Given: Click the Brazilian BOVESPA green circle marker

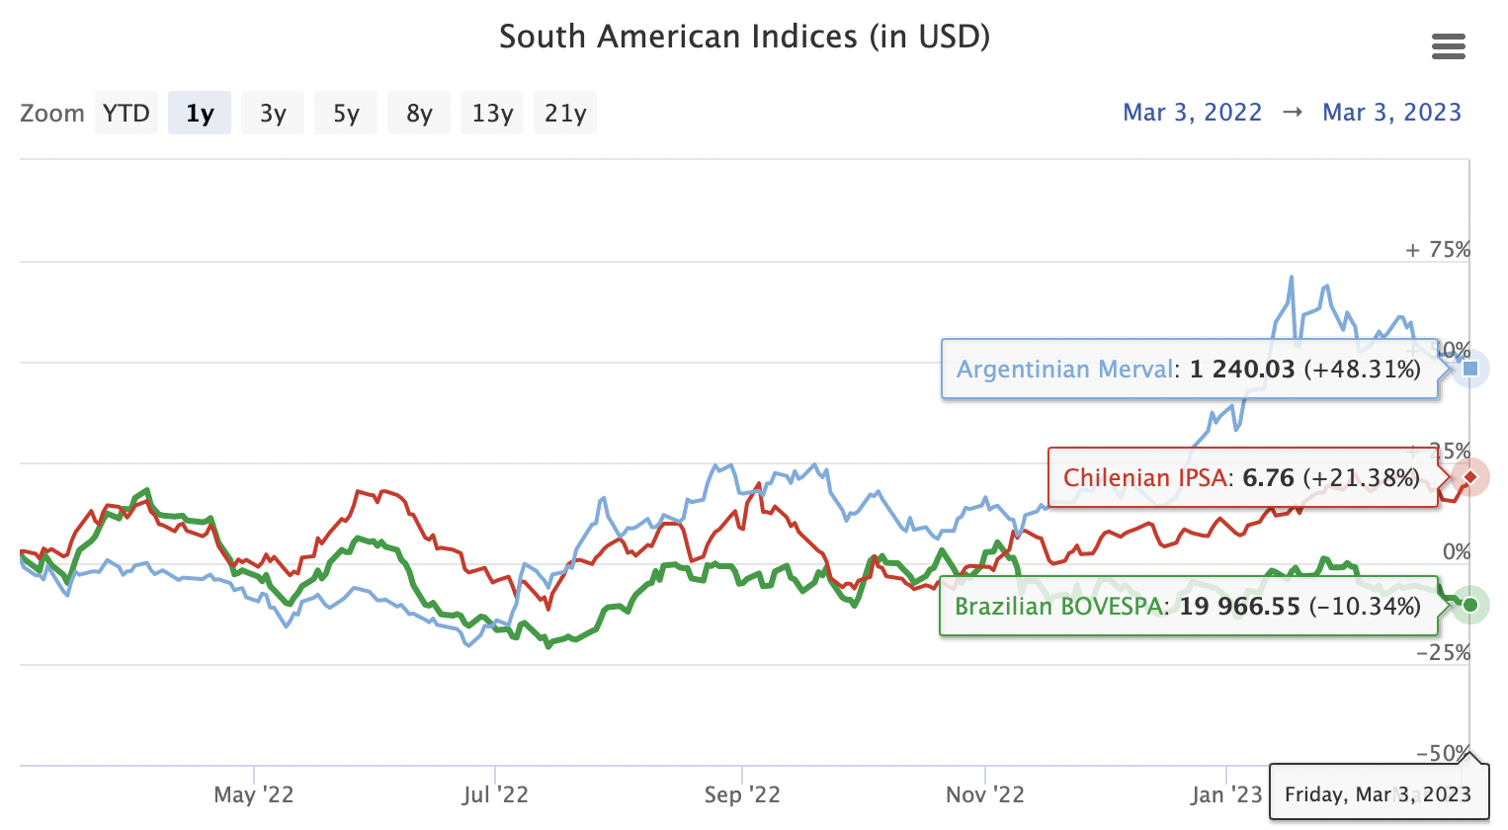Looking at the screenshot, I should pos(1470,604).
